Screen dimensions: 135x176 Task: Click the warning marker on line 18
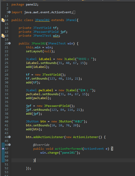pos(3,36)
